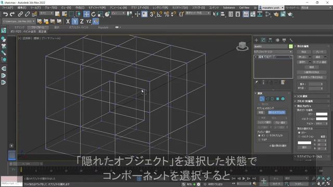This screenshot has width=333, height=187.
Task: Click the Undo arrow icon
Action: tap(5, 14)
